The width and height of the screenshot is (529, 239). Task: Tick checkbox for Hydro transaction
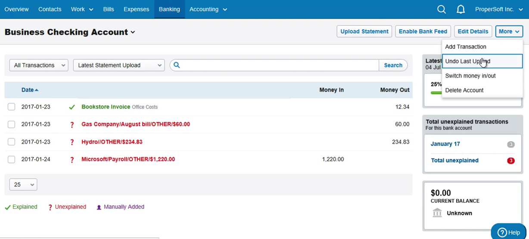[12, 142]
